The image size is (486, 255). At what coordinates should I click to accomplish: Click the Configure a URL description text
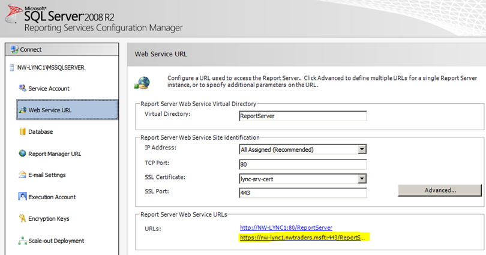[x=322, y=82]
